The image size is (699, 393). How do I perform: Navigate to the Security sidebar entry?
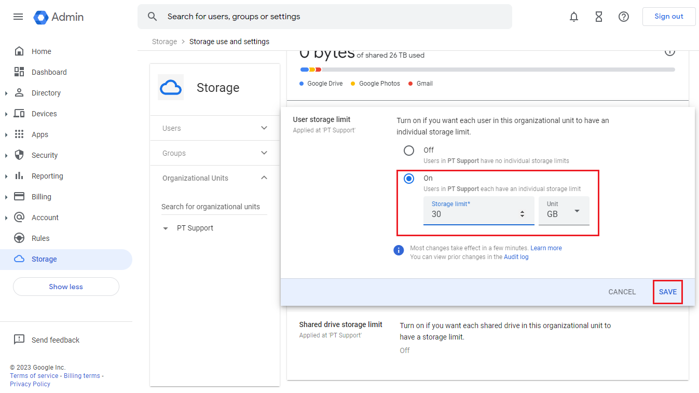(x=44, y=155)
